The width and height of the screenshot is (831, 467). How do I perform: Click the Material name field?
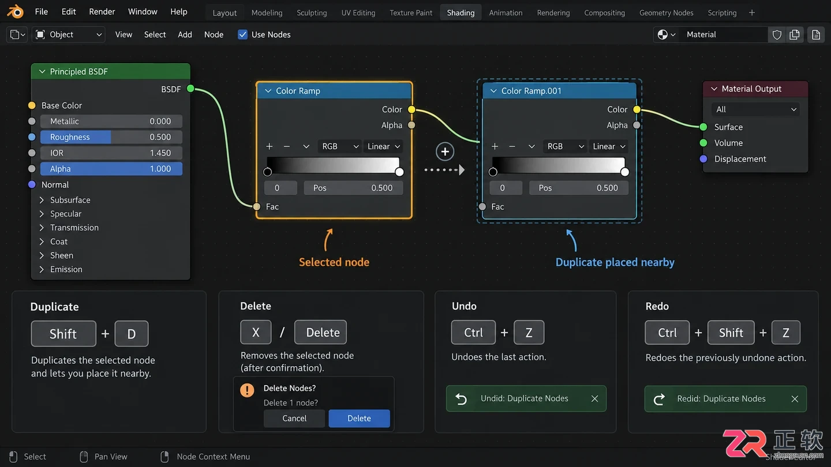pyautogui.click(x=725, y=35)
